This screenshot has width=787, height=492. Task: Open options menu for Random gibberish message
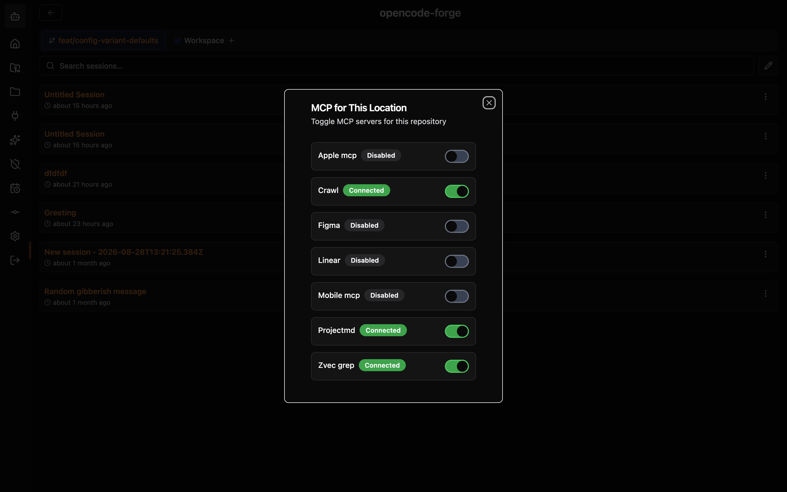point(765,294)
